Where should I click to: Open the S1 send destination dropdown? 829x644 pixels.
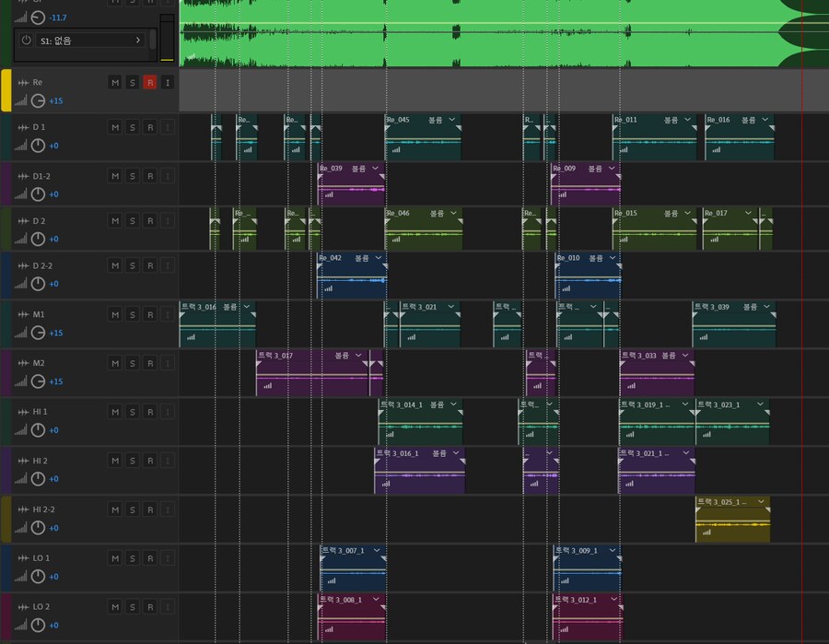coord(138,41)
